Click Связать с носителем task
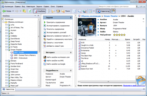 click(x=53, y=43)
